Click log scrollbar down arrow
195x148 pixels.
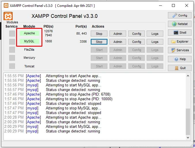coord(188,138)
